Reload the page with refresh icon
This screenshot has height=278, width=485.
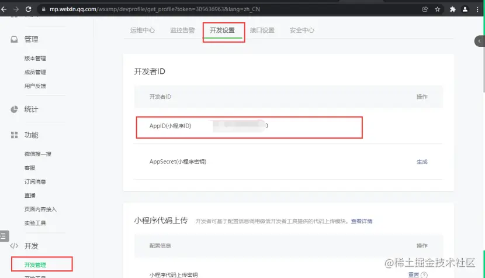pyautogui.click(x=28, y=9)
